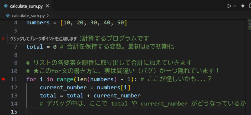
Task: Click the ★ comment on line 10
Action: pos(123,71)
